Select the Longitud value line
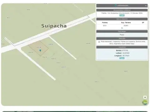This screenshot has height=112, width=150. coord(122,56)
